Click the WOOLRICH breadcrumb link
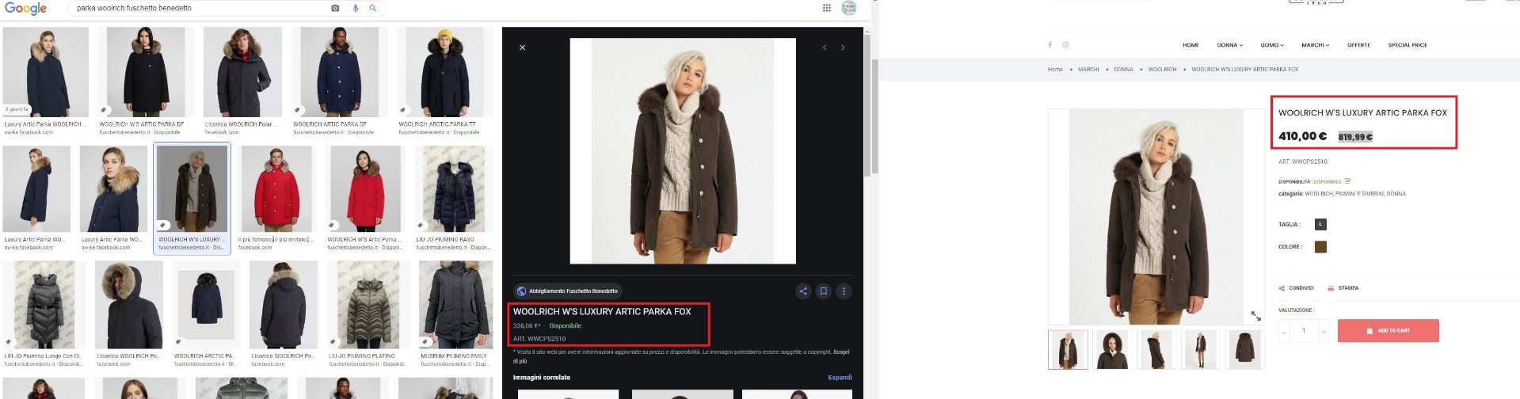Viewport: 1520px width, 399px height. coord(1162,70)
